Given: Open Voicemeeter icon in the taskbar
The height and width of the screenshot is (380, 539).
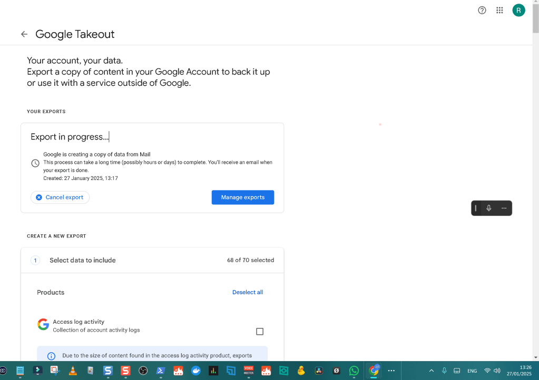Looking at the screenshot, I should click(249, 371).
